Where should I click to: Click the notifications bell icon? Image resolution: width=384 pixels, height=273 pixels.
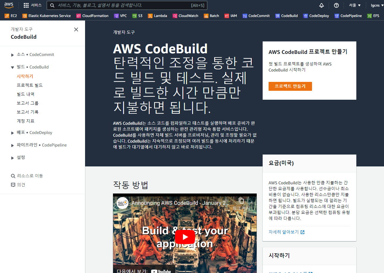tap(322, 5)
